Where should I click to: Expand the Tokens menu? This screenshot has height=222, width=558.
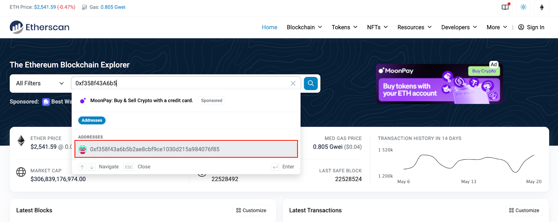pyautogui.click(x=345, y=27)
